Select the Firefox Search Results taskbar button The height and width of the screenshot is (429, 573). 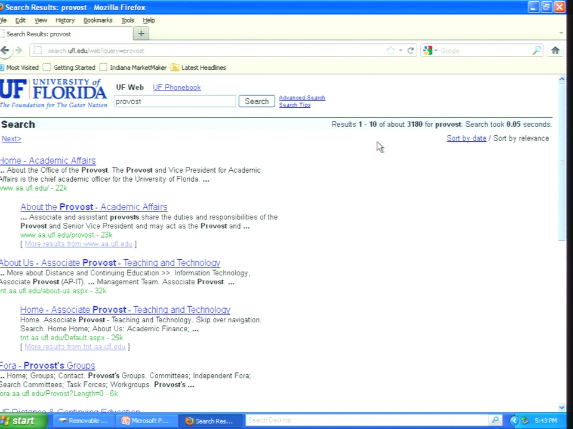pos(210,421)
